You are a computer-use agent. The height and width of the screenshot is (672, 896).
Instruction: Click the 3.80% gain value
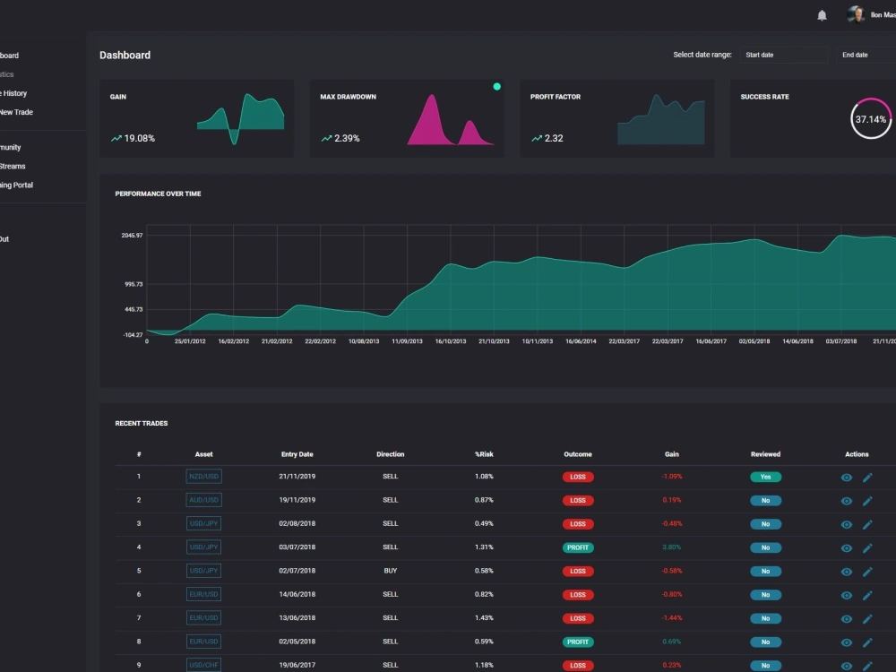[x=671, y=547]
